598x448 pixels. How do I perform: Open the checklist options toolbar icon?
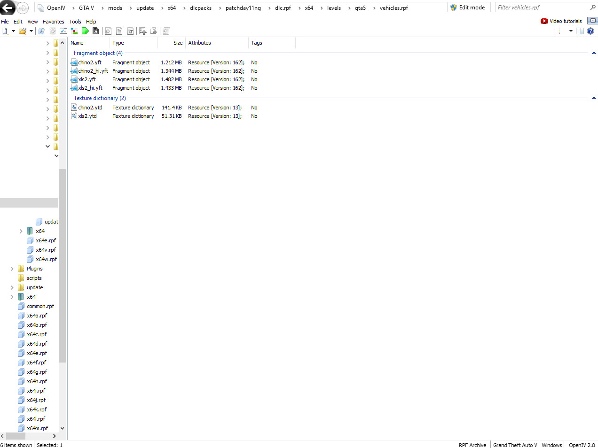[x=63, y=31]
